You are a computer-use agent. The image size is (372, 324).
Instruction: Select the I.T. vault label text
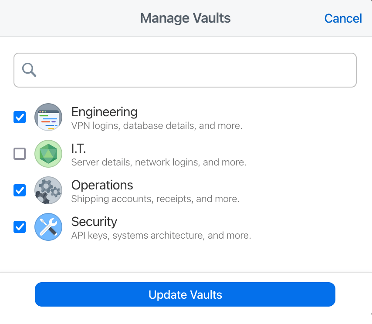(x=78, y=148)
